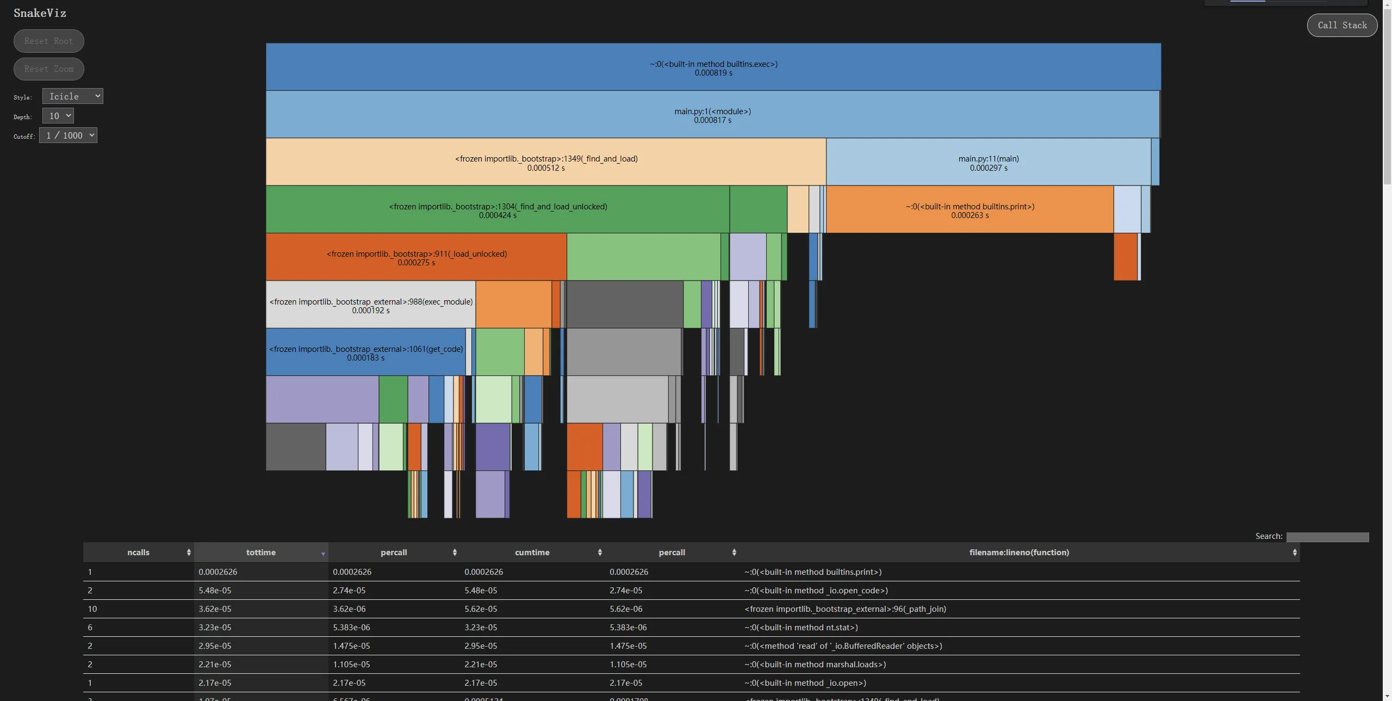Open the Depth dropdown set to 10
Viewport: 1392px width, 701px height.
point(58,116)
